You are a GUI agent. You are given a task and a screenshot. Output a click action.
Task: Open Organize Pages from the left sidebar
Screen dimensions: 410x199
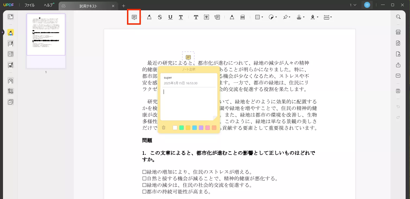[11, 81]
